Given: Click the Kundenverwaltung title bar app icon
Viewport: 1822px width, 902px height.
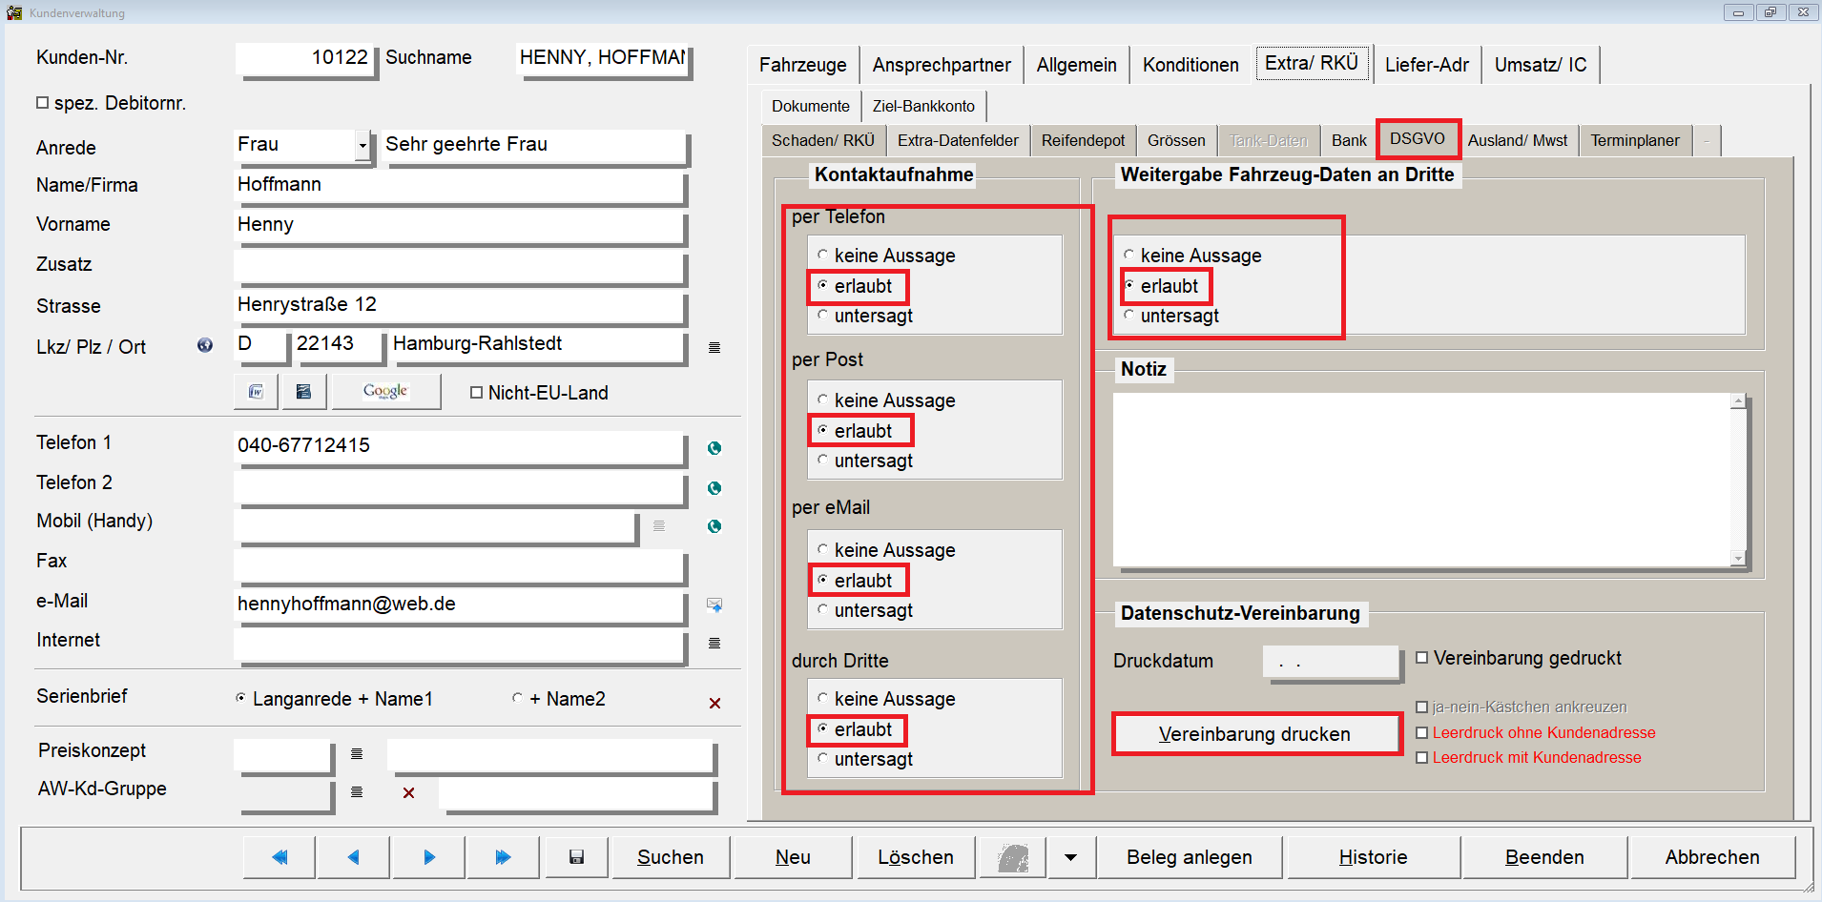Looking at the screenshot, I should click(14, 12).
